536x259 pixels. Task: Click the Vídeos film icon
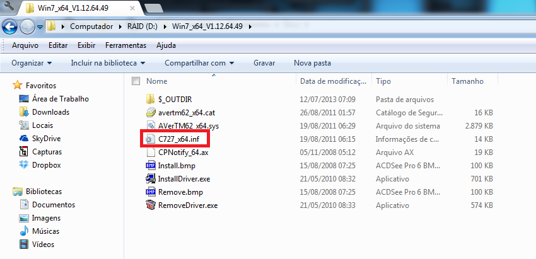(24, 245)
